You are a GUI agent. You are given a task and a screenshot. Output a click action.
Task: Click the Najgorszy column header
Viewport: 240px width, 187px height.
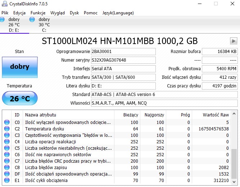coord(153,115)
